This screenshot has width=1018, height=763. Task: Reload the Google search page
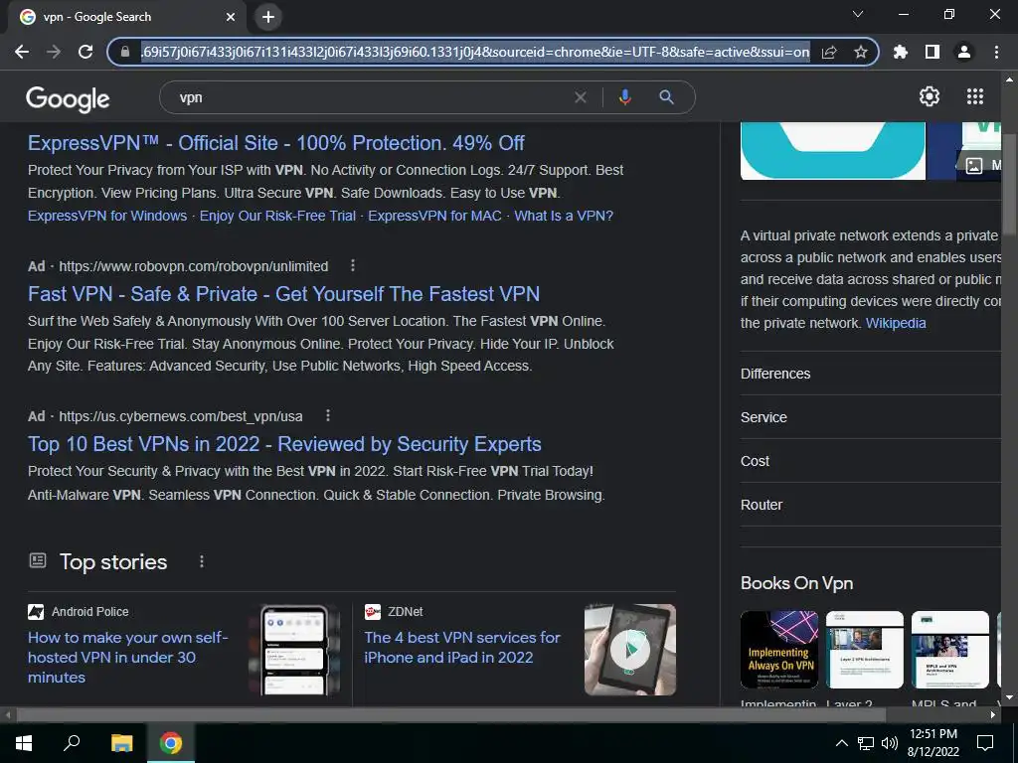click(x=85, y=52)
